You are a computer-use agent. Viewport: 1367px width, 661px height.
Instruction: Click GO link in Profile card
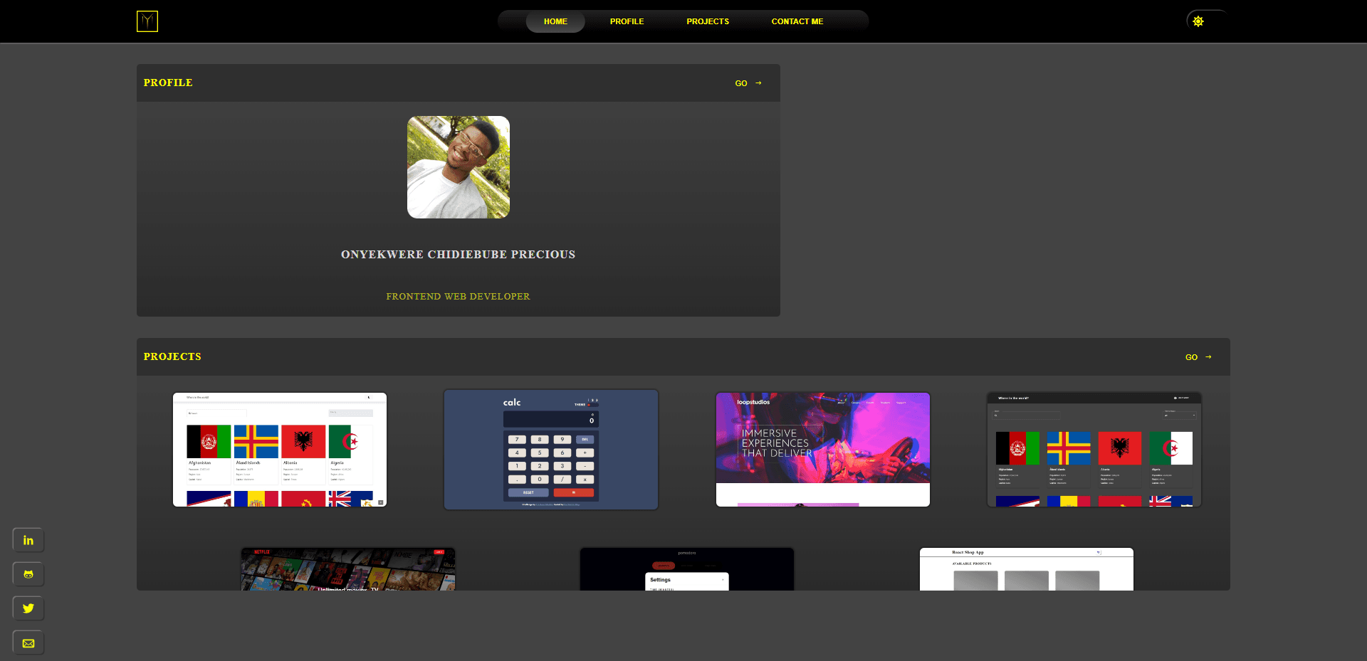[x=748, y=83]
